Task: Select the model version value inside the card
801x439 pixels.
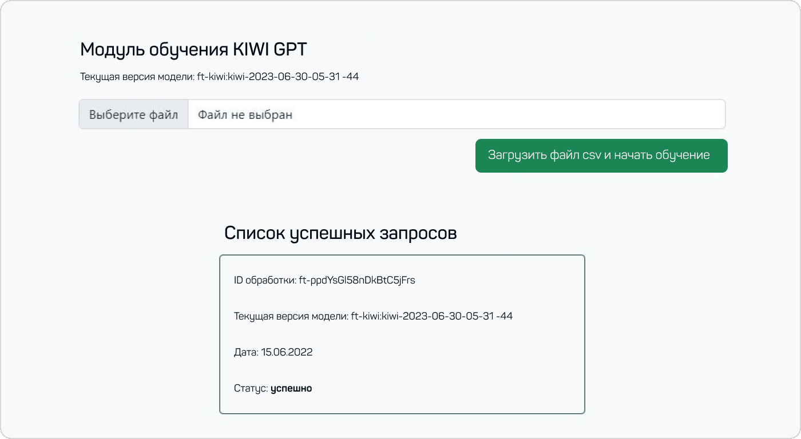Action: pos(431,316)
